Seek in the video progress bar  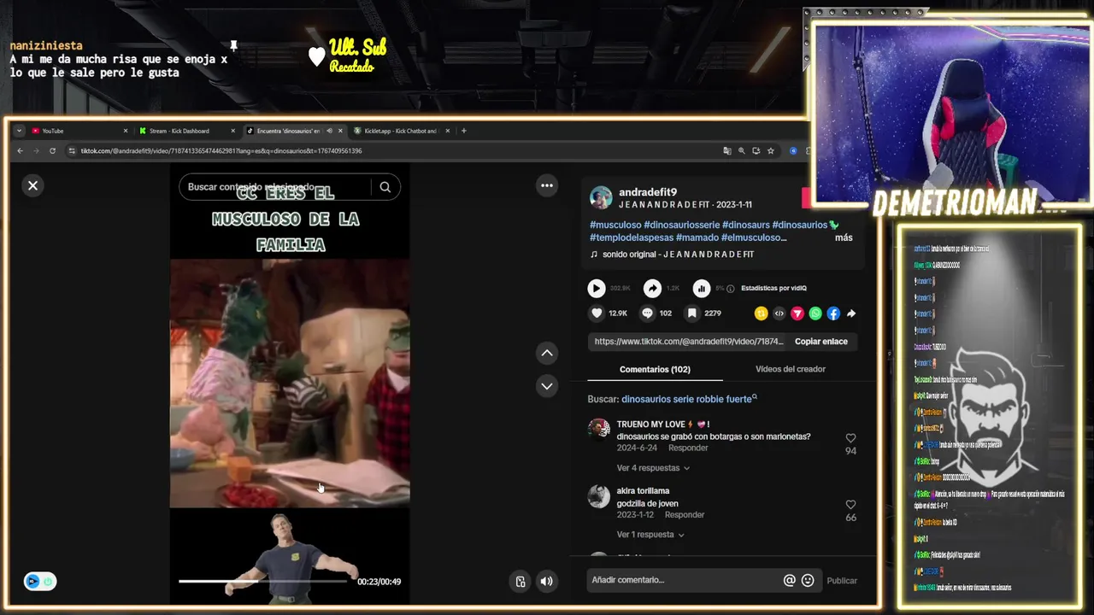[263, 582]
